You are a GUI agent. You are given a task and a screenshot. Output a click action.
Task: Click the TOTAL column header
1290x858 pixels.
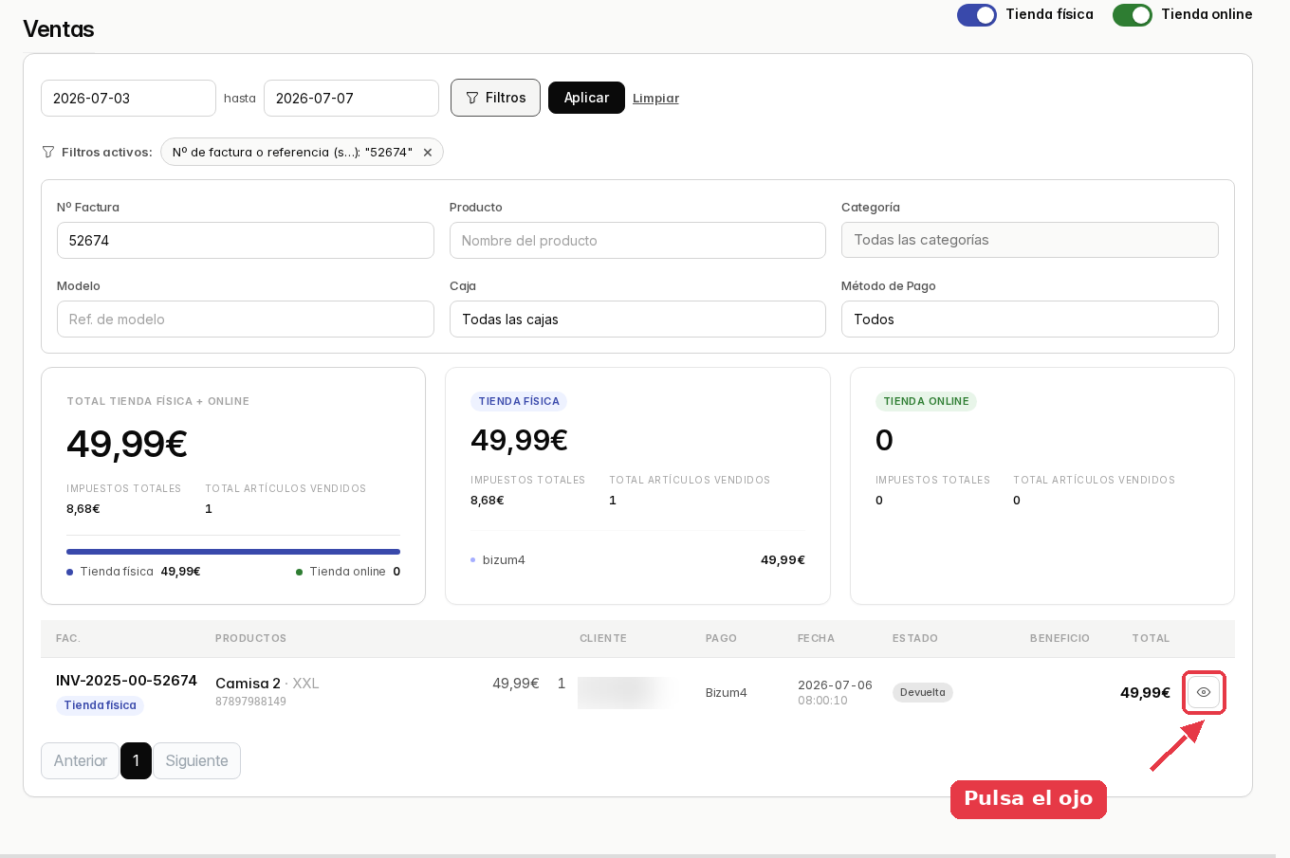1151,639
